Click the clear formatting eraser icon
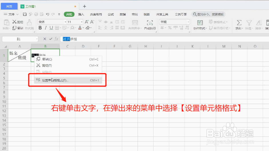 point(88,28)
